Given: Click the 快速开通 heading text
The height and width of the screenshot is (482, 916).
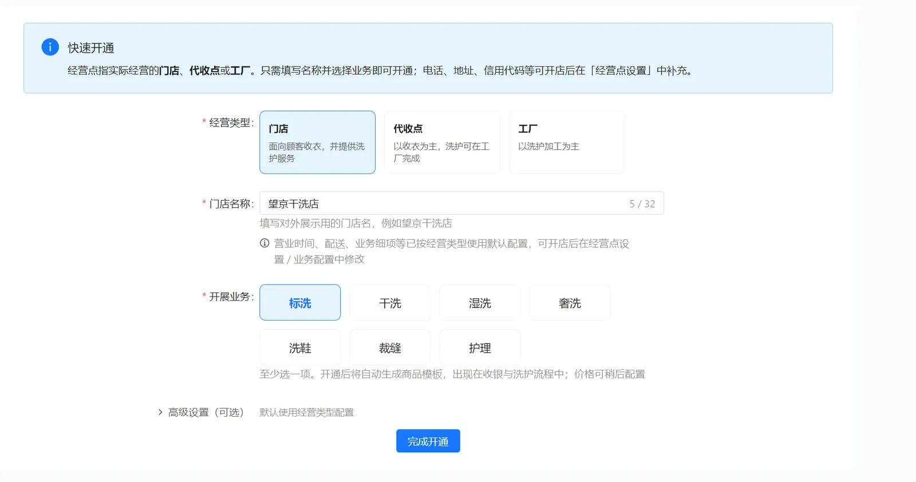Looking at the screenshot, I should tap(91, 48).
